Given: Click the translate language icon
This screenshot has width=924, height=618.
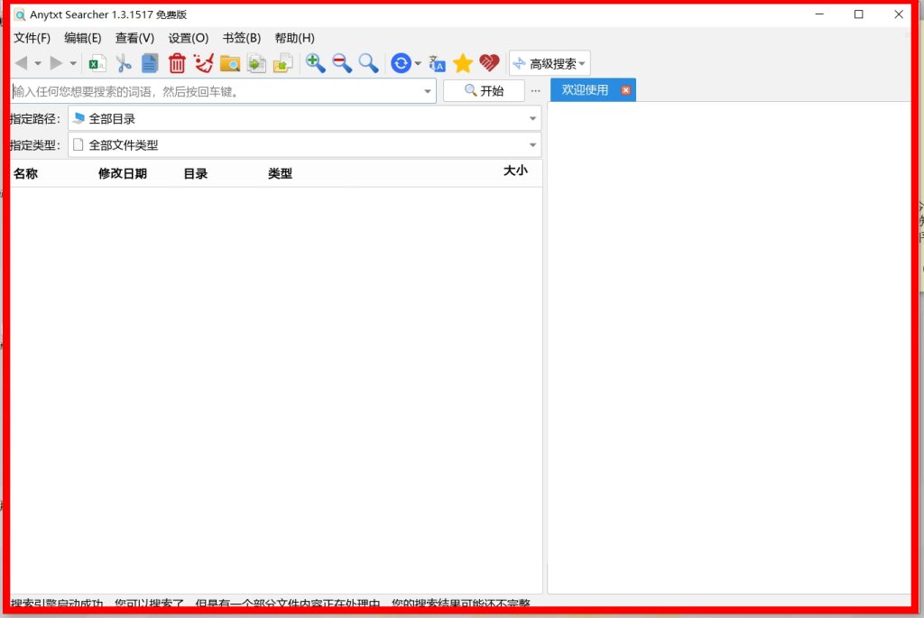Looking at the screenshot, I should point(437,63).
